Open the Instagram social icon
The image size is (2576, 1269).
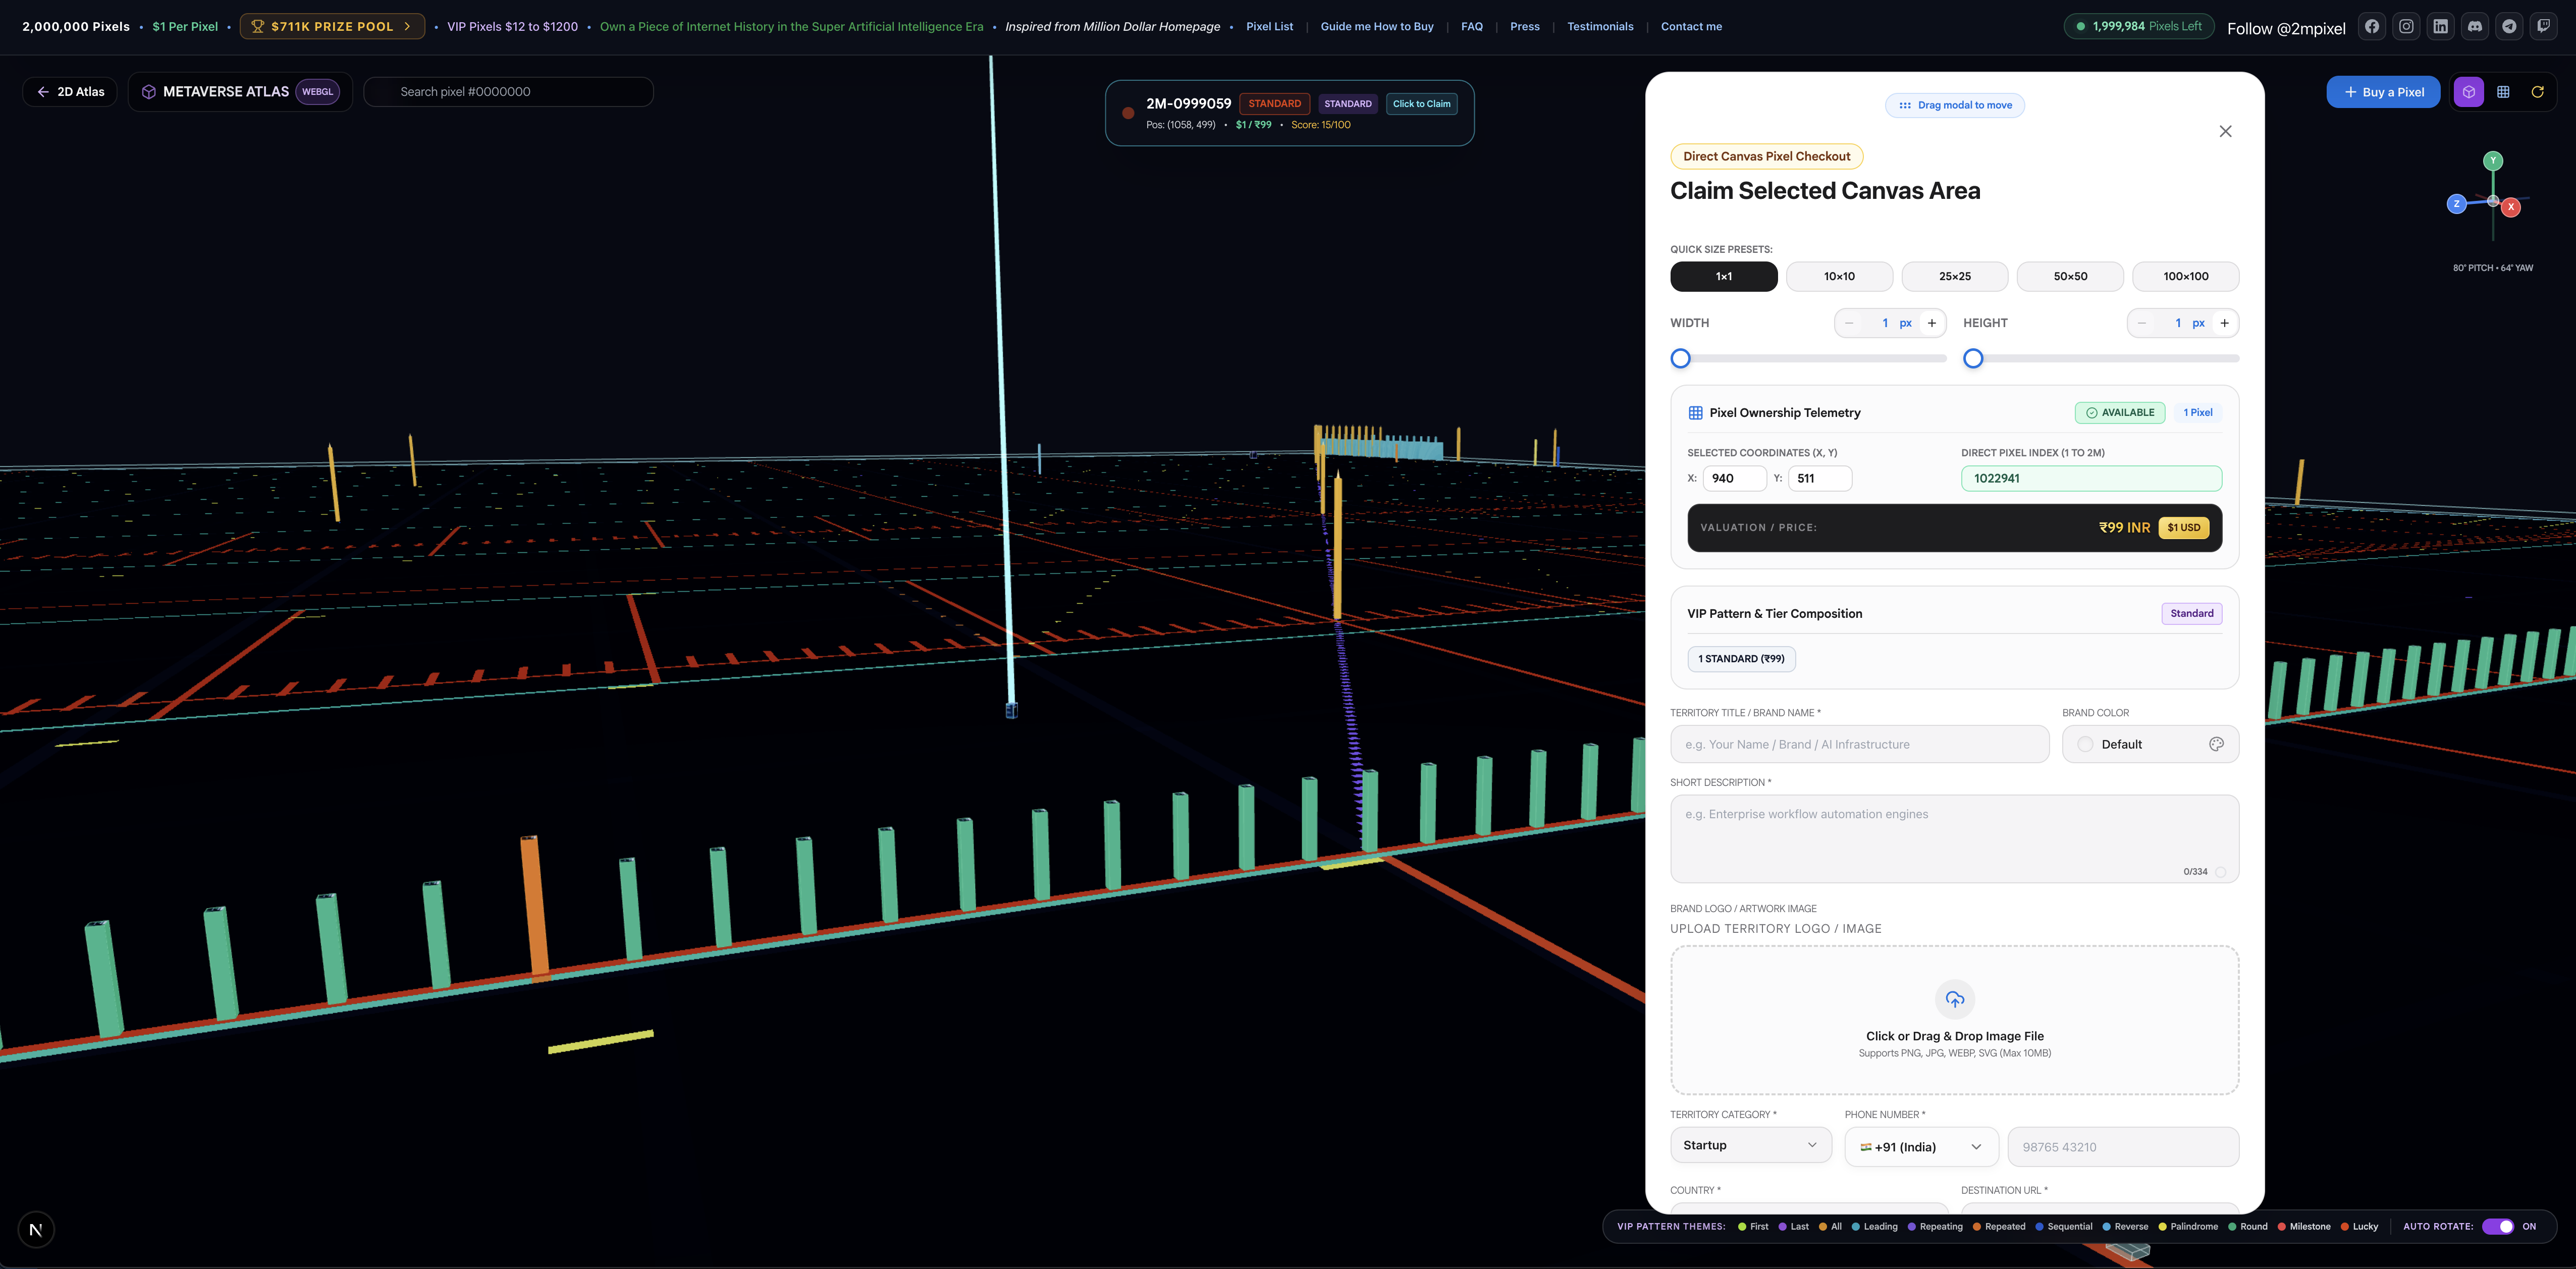[x=2406, y=27]
